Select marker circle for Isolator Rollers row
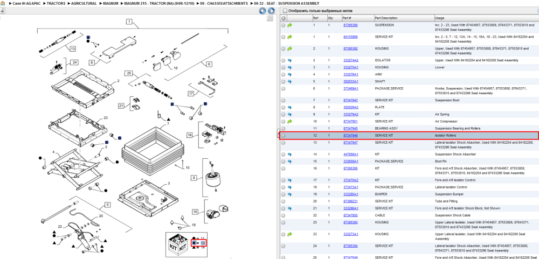 (x=284, y=135)
